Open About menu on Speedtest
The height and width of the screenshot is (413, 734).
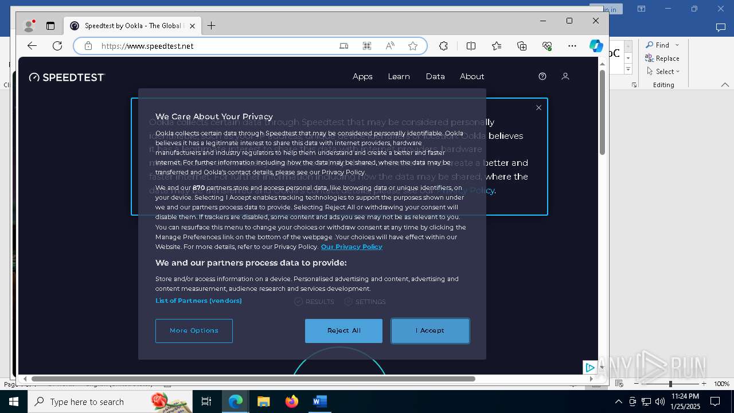tap(472, 76)
